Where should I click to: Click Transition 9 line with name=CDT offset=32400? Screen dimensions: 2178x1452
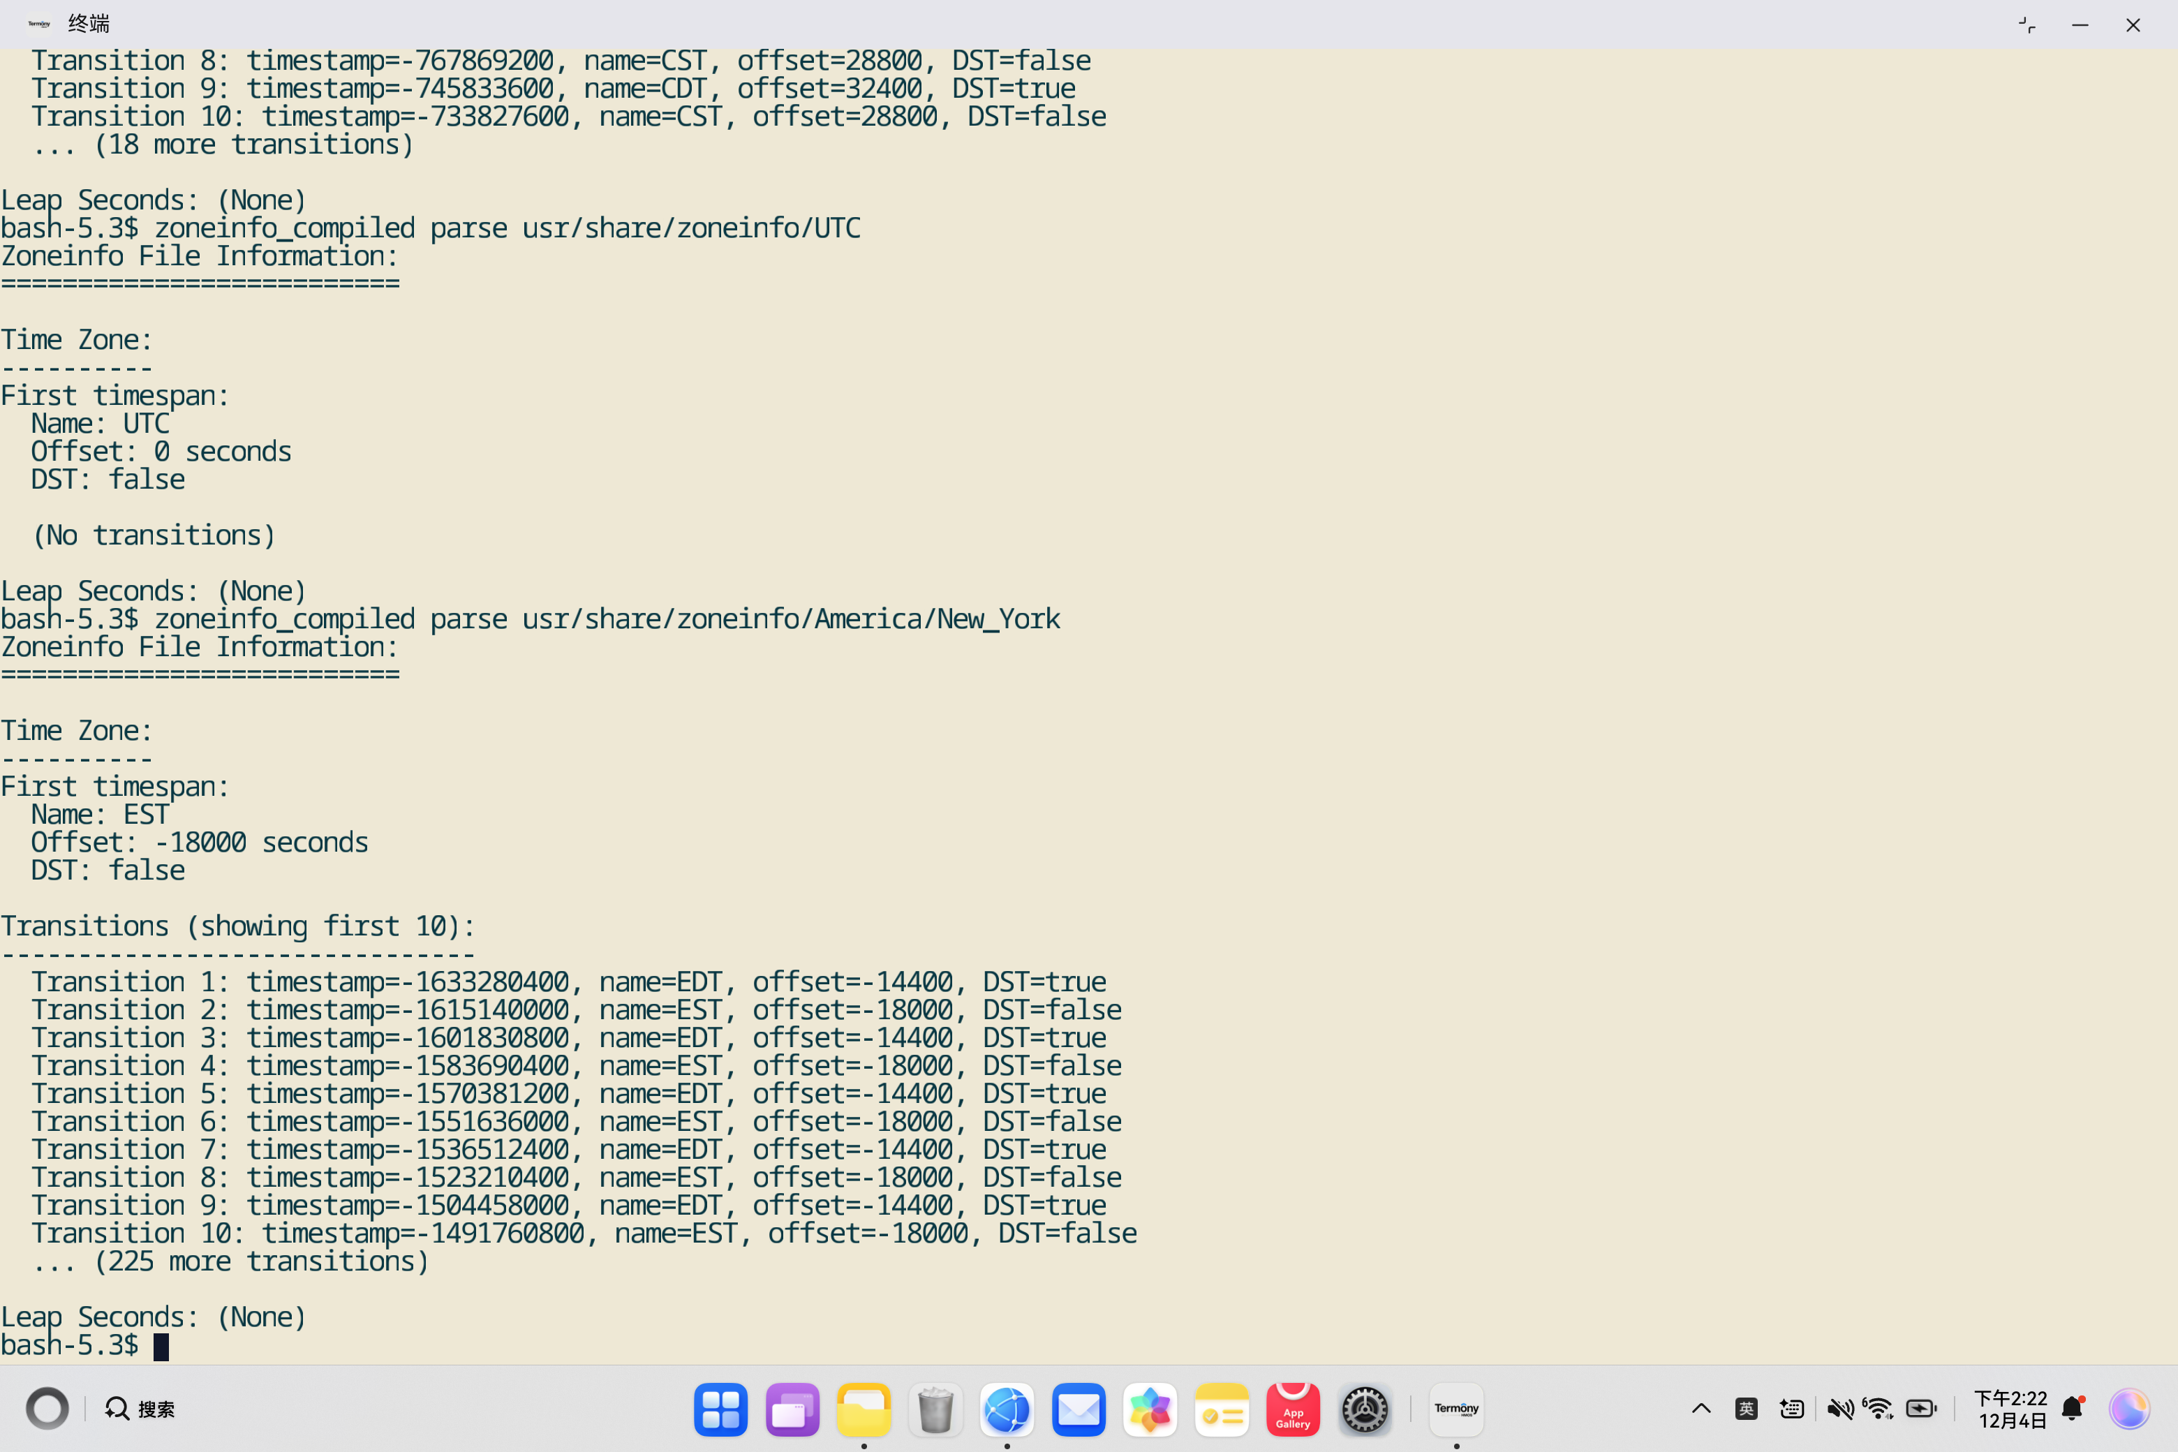(x=554, y=88)
